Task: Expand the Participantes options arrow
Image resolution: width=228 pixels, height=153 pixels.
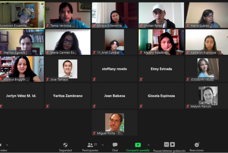Action: 103,145
